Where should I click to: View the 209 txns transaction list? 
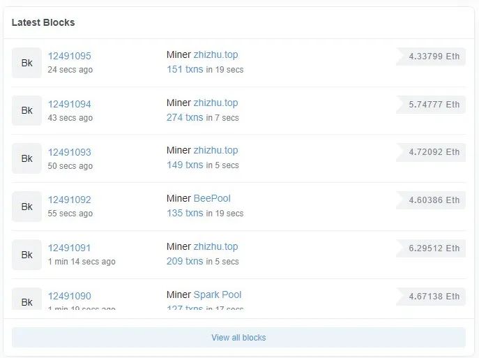(x=185, y=261)
